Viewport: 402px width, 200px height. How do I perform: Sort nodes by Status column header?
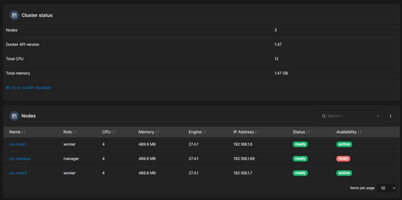pos(301,132)
